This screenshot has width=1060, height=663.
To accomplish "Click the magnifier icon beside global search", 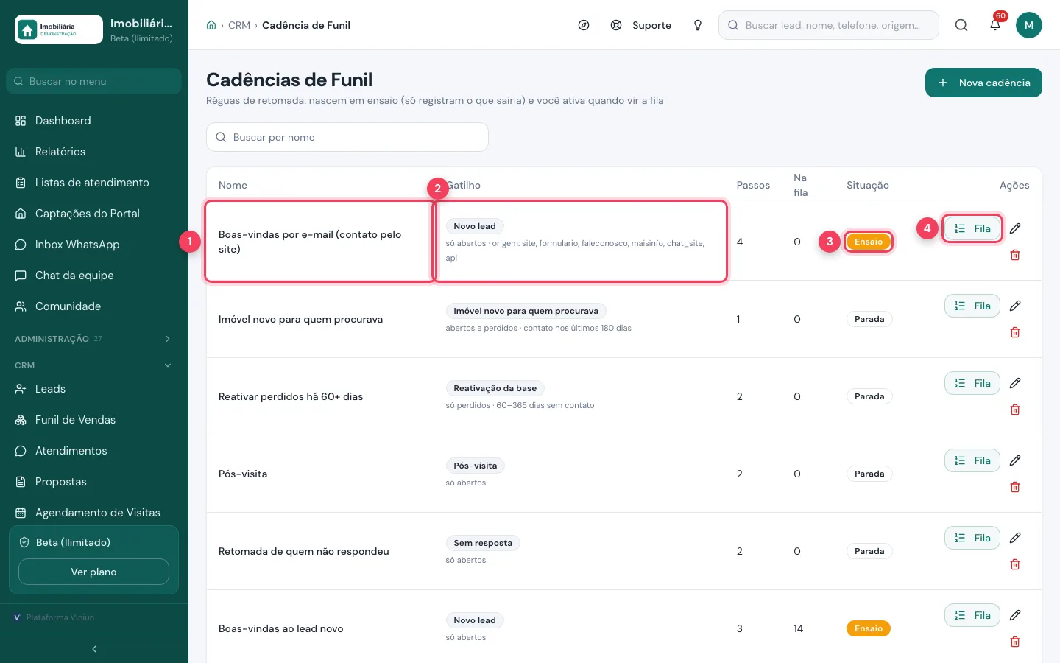I will point(961,25).
